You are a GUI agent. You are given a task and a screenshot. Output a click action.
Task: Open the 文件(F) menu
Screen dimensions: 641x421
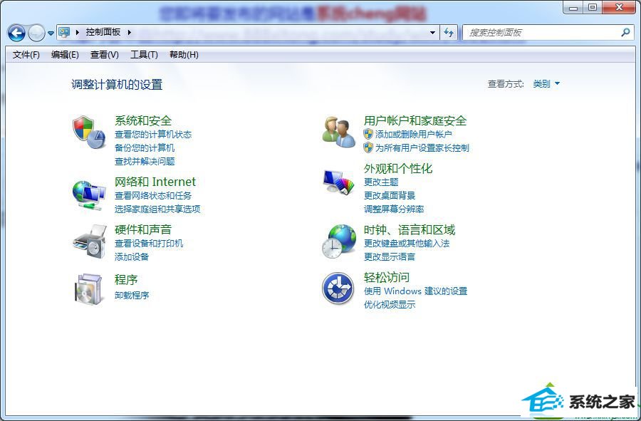pyautogui.click(x=26, y=55)
